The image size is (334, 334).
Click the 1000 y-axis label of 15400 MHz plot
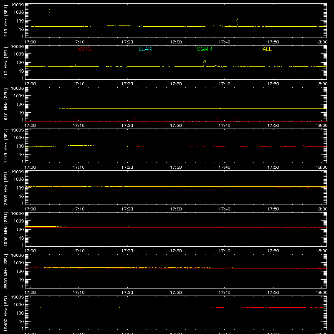19,305
